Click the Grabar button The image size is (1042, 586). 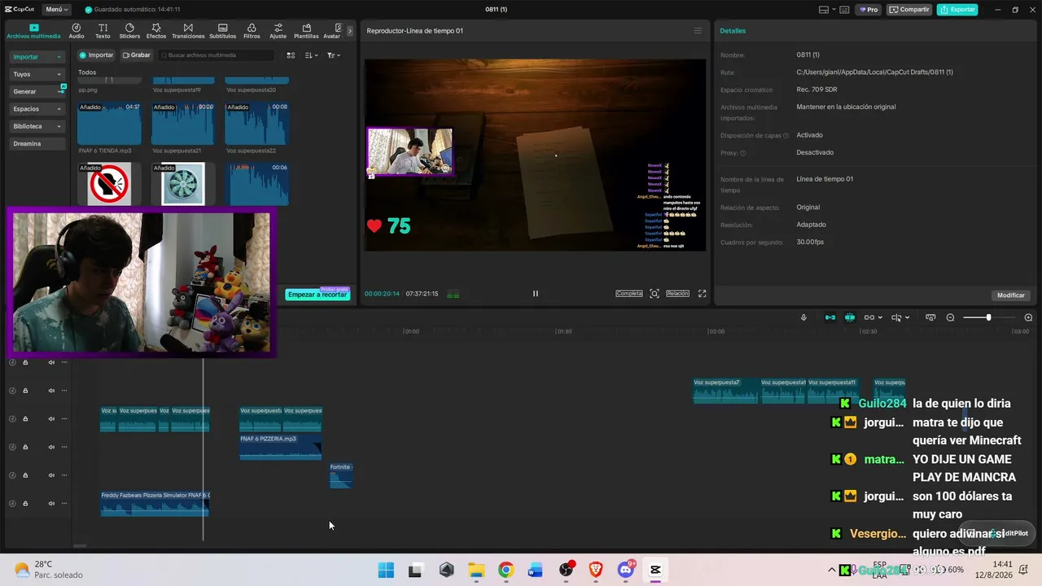[x=137, y=55]
